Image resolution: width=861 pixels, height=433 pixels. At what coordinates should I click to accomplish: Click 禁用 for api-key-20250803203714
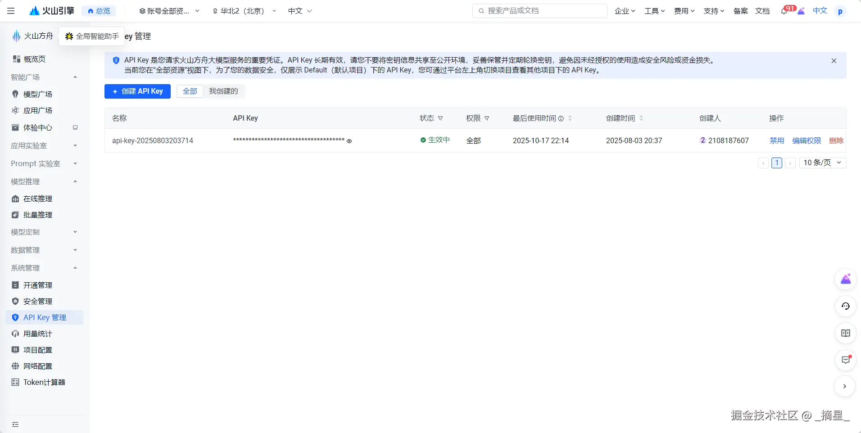tap(777, 140)
